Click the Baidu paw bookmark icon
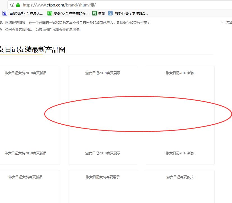 (x=5, y=13)
